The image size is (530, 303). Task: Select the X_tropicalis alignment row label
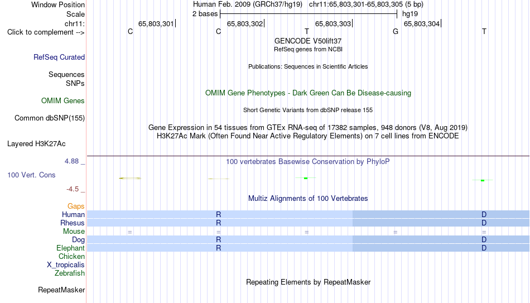tap(66, 265)
